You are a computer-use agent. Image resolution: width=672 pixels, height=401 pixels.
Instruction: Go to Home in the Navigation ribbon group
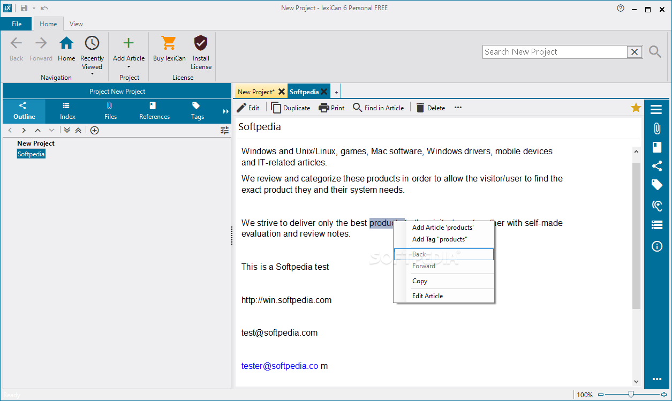(x=66, y=49)
